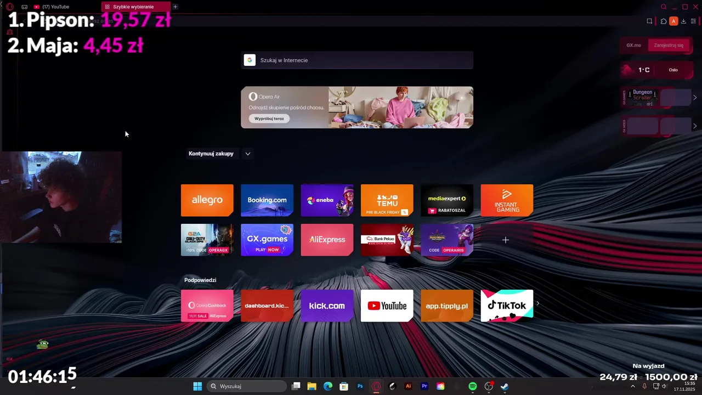Viewport: 702px width, 395px height.
Task: Expand the Kontynuuj zakupy dropdown chevron
Action: tap(248, 154)
